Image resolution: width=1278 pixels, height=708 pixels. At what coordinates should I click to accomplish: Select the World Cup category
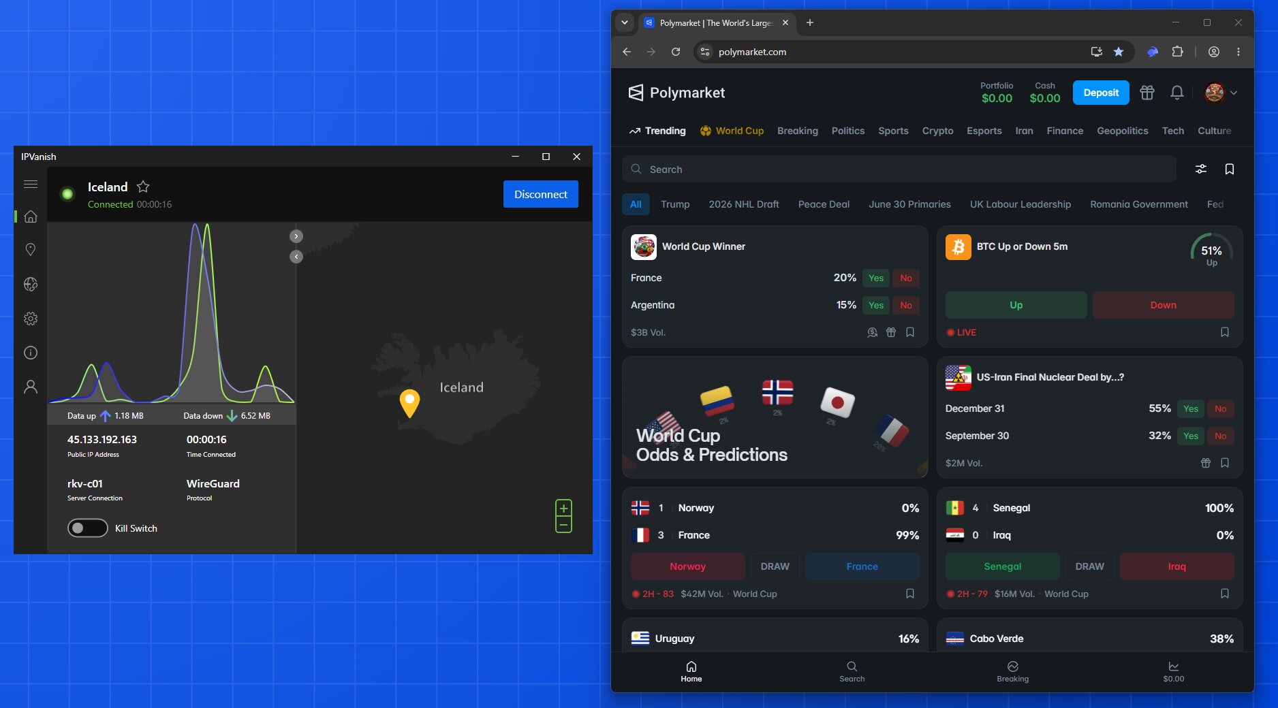click(732, 131)
